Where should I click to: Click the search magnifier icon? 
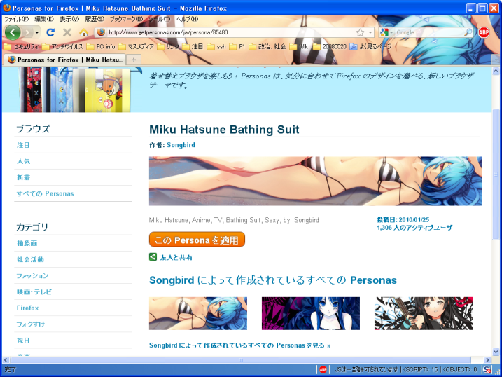(468, 32)
